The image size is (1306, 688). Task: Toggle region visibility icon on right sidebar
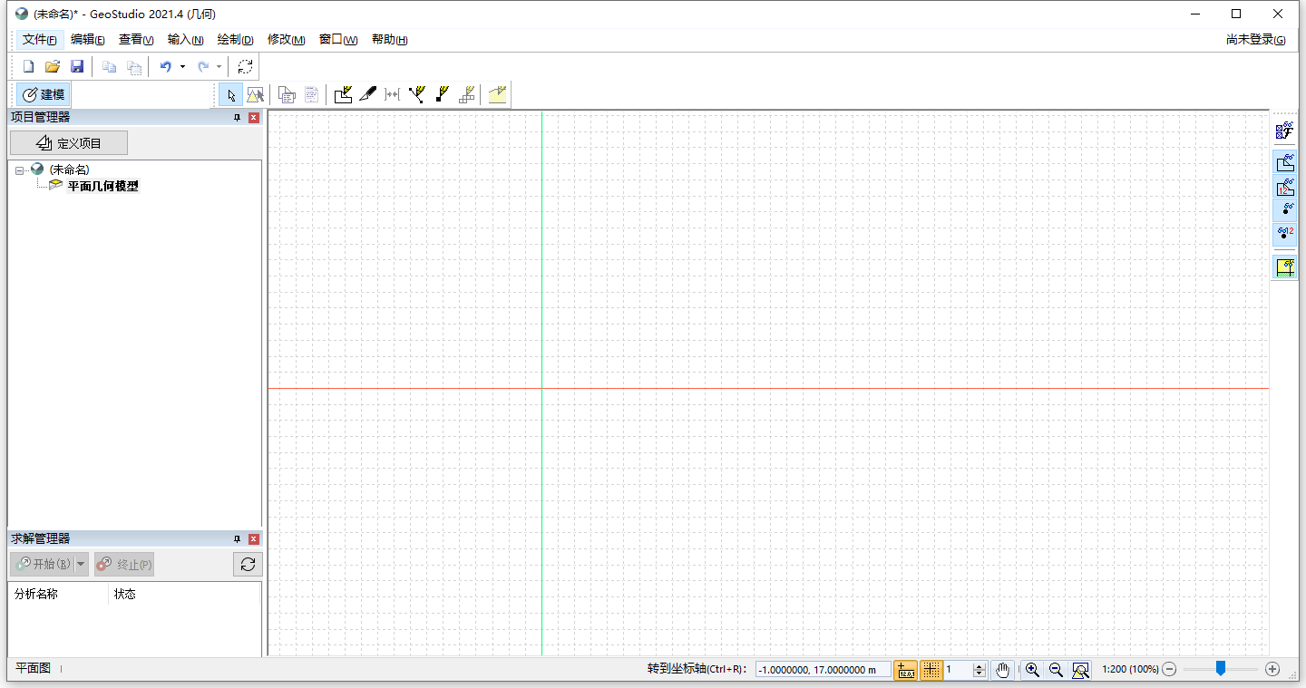(1284, 162)
